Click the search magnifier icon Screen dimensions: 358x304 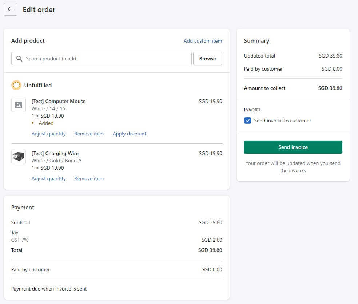pos(19,59)
